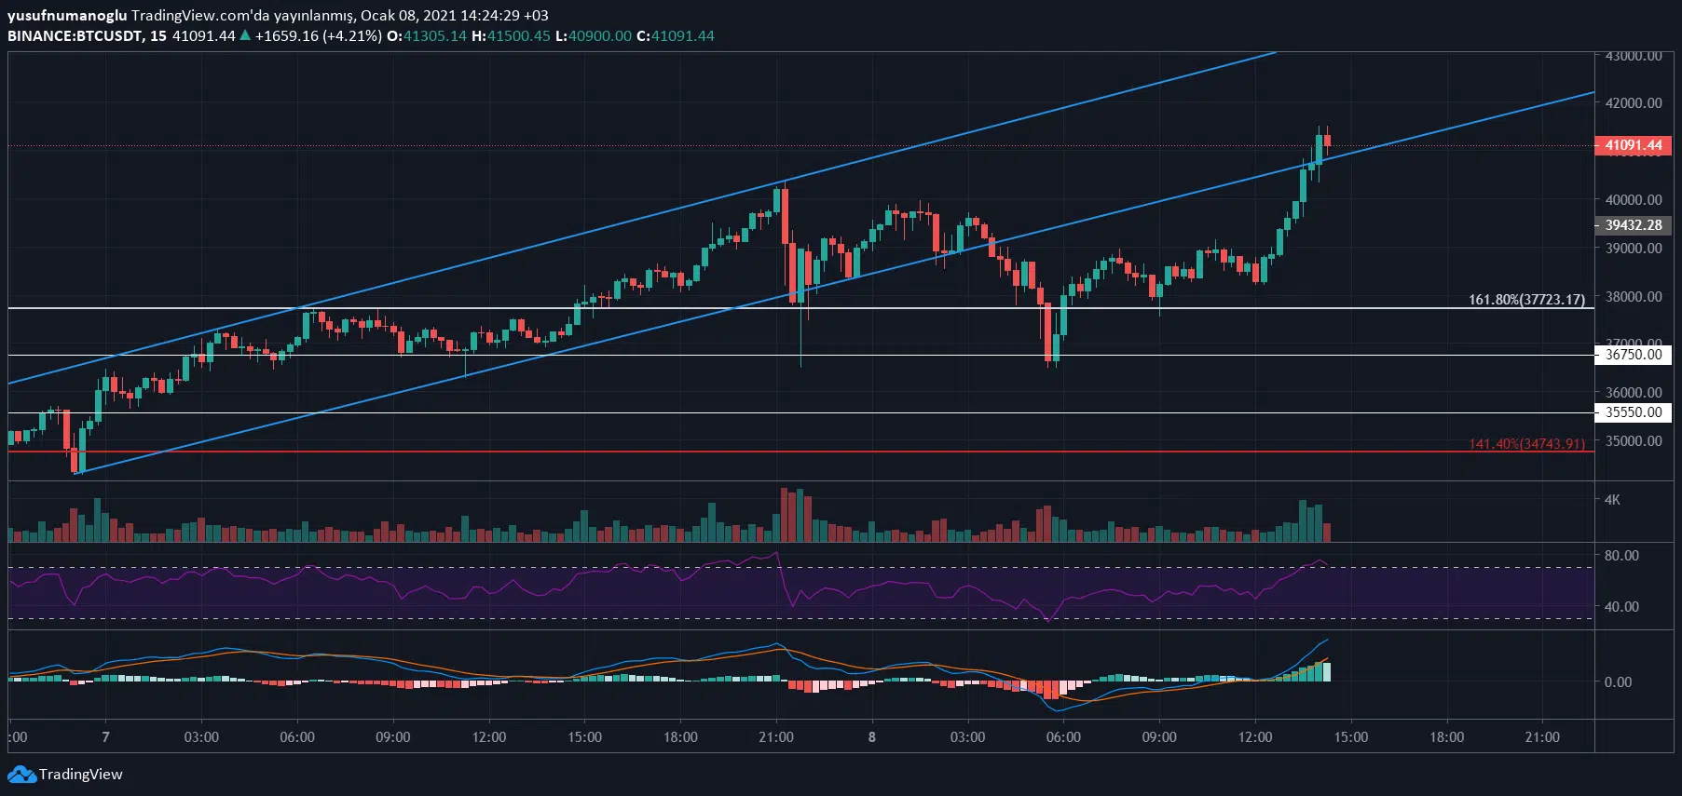Click the red 41091.44 current price label
This screenshot has width=1682, height=796.
[x=1633, y=145]
